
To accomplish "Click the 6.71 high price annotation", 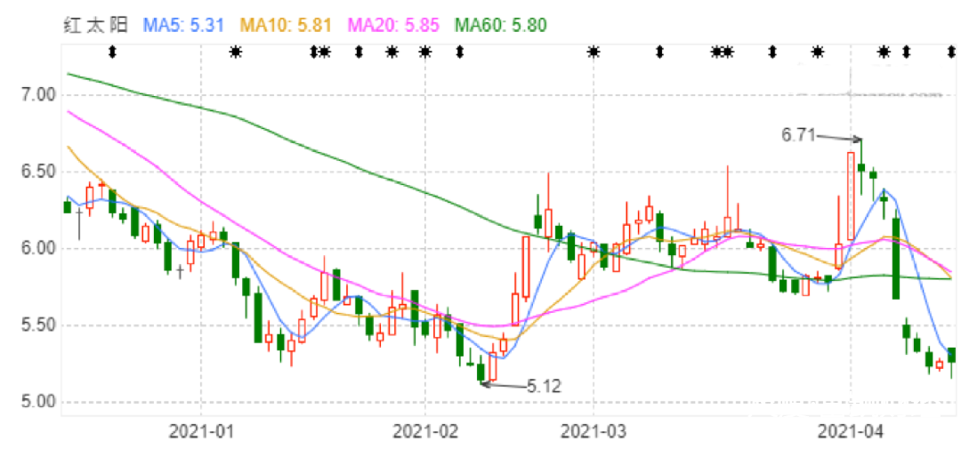I will [798, 135].
